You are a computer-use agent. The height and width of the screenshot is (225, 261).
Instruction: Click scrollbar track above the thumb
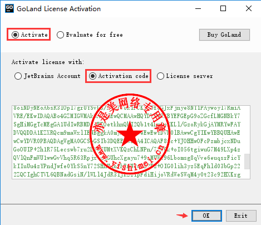pos(247,130)
